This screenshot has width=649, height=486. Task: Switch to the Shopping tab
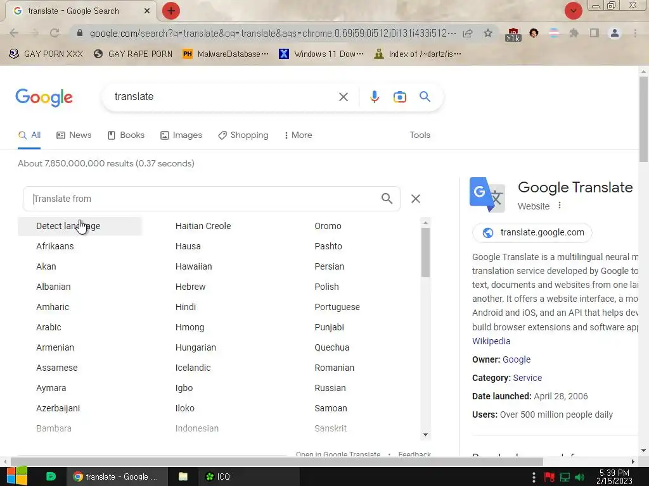243,135
